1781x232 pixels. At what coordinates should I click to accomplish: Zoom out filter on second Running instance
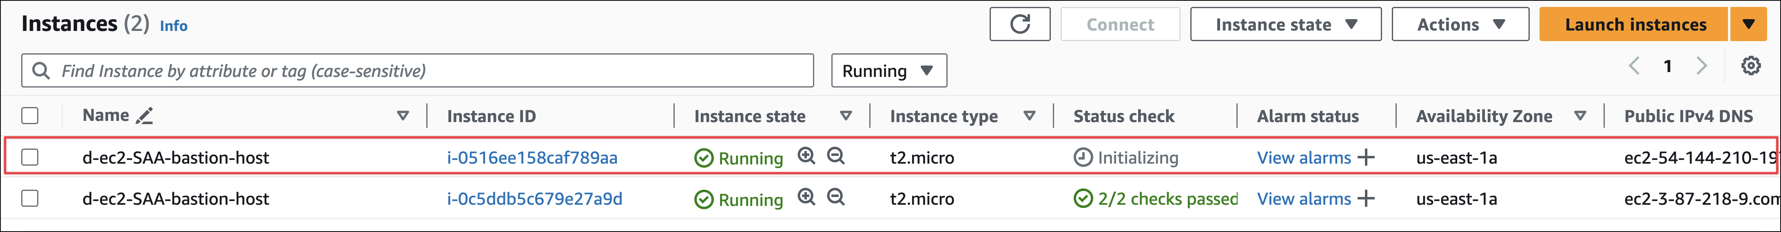[836, 197]
